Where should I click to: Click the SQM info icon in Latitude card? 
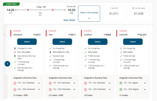pos(129,68)
